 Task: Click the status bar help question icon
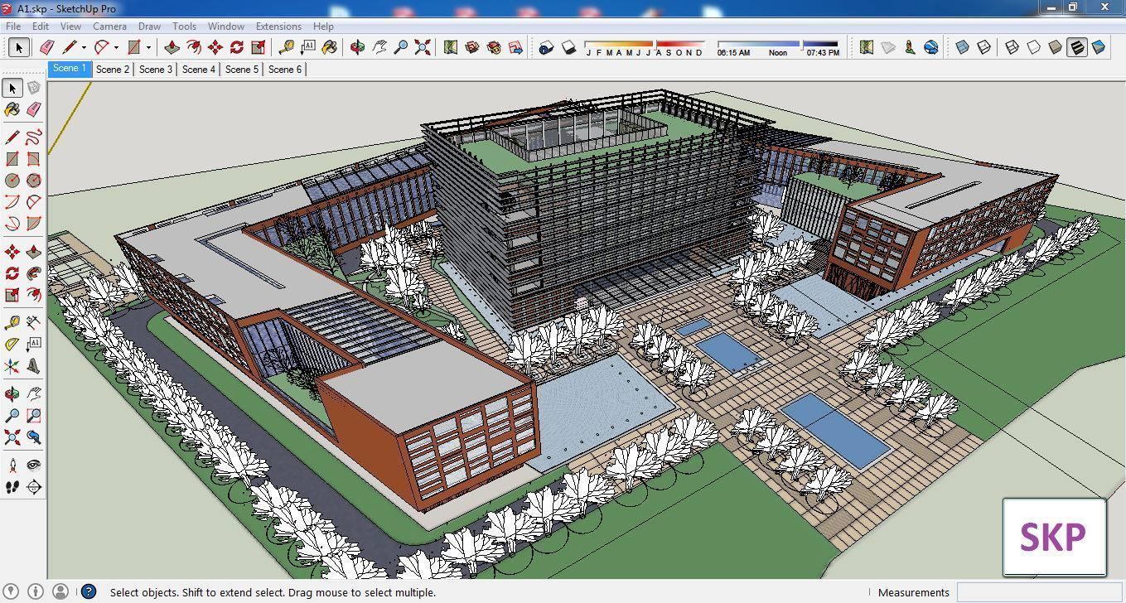89,591
